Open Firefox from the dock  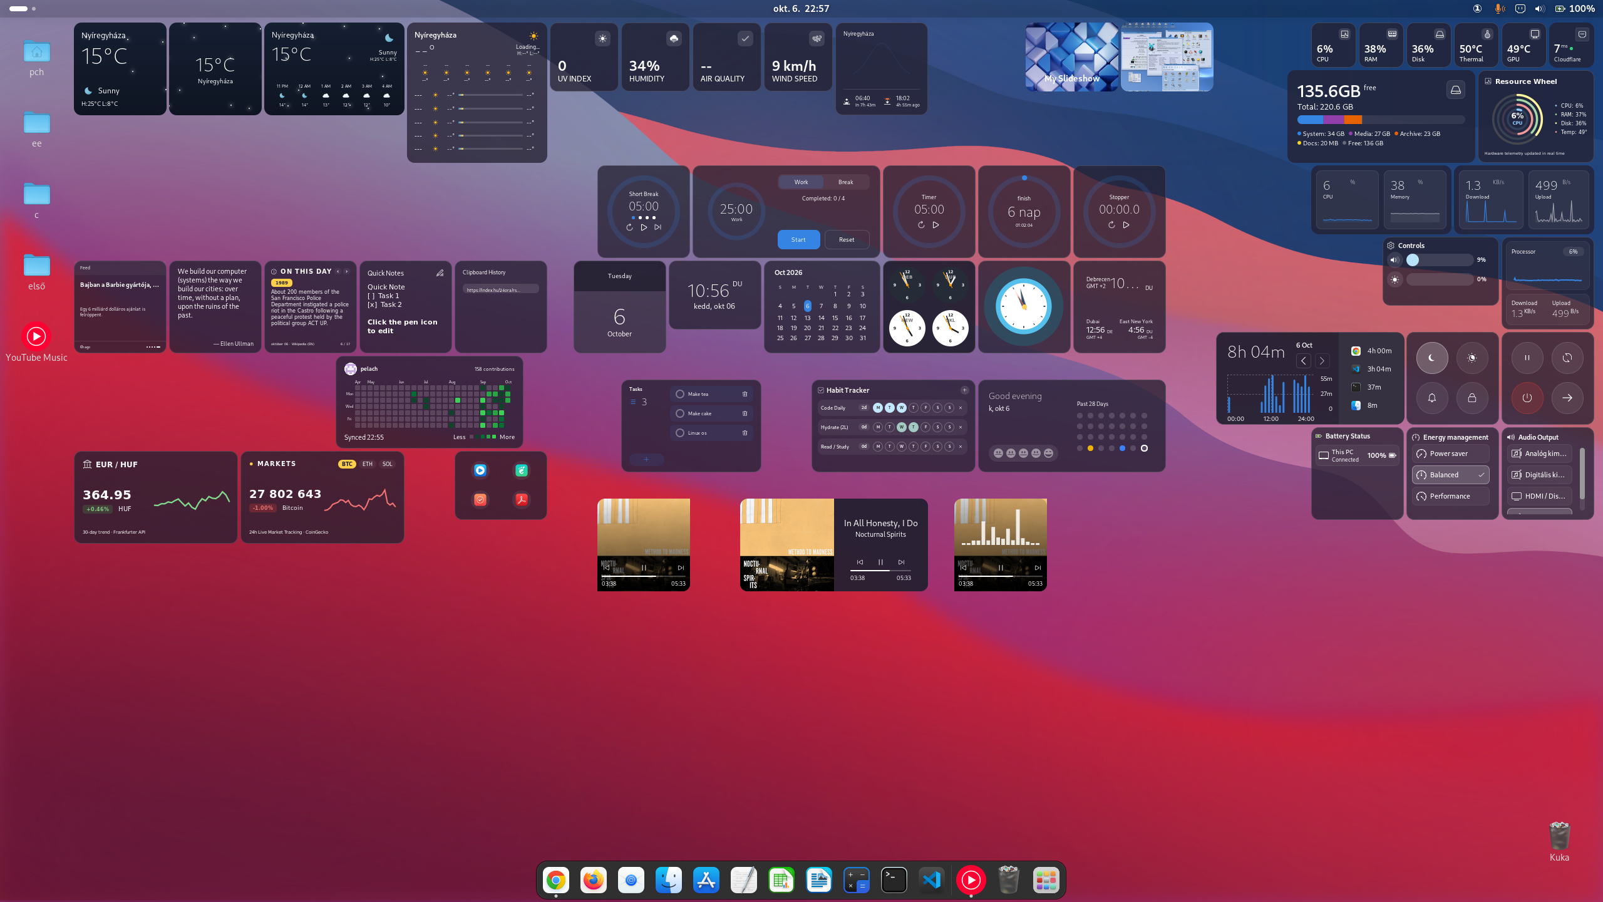[x=593, y=880]
